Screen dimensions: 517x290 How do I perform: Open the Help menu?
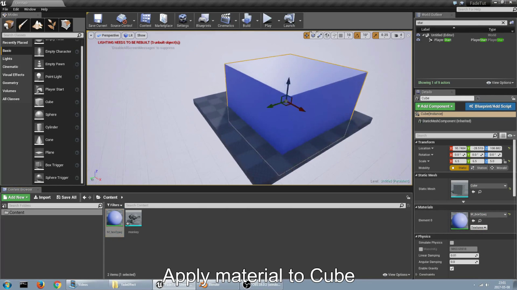coord(44,9)
